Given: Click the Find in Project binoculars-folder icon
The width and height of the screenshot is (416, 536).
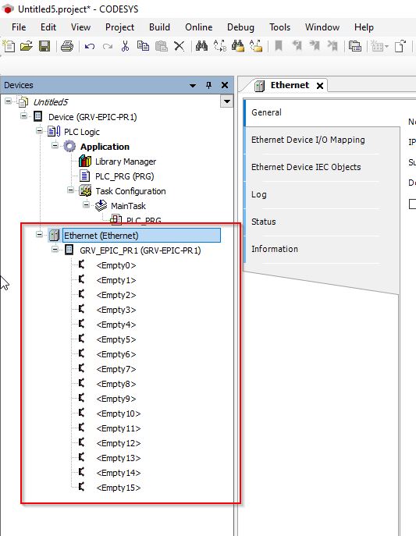Looking at the screenshot, I should [238, 46].
